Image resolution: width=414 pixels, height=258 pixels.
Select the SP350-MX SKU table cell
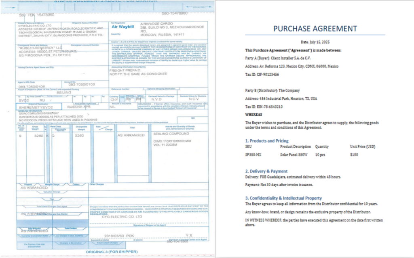tap(254, 154)
